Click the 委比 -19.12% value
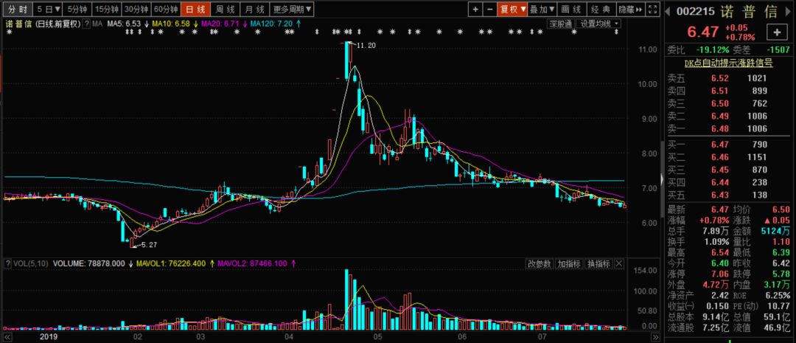The width and height of the screenshot is (796, 343). pos(712,50)
